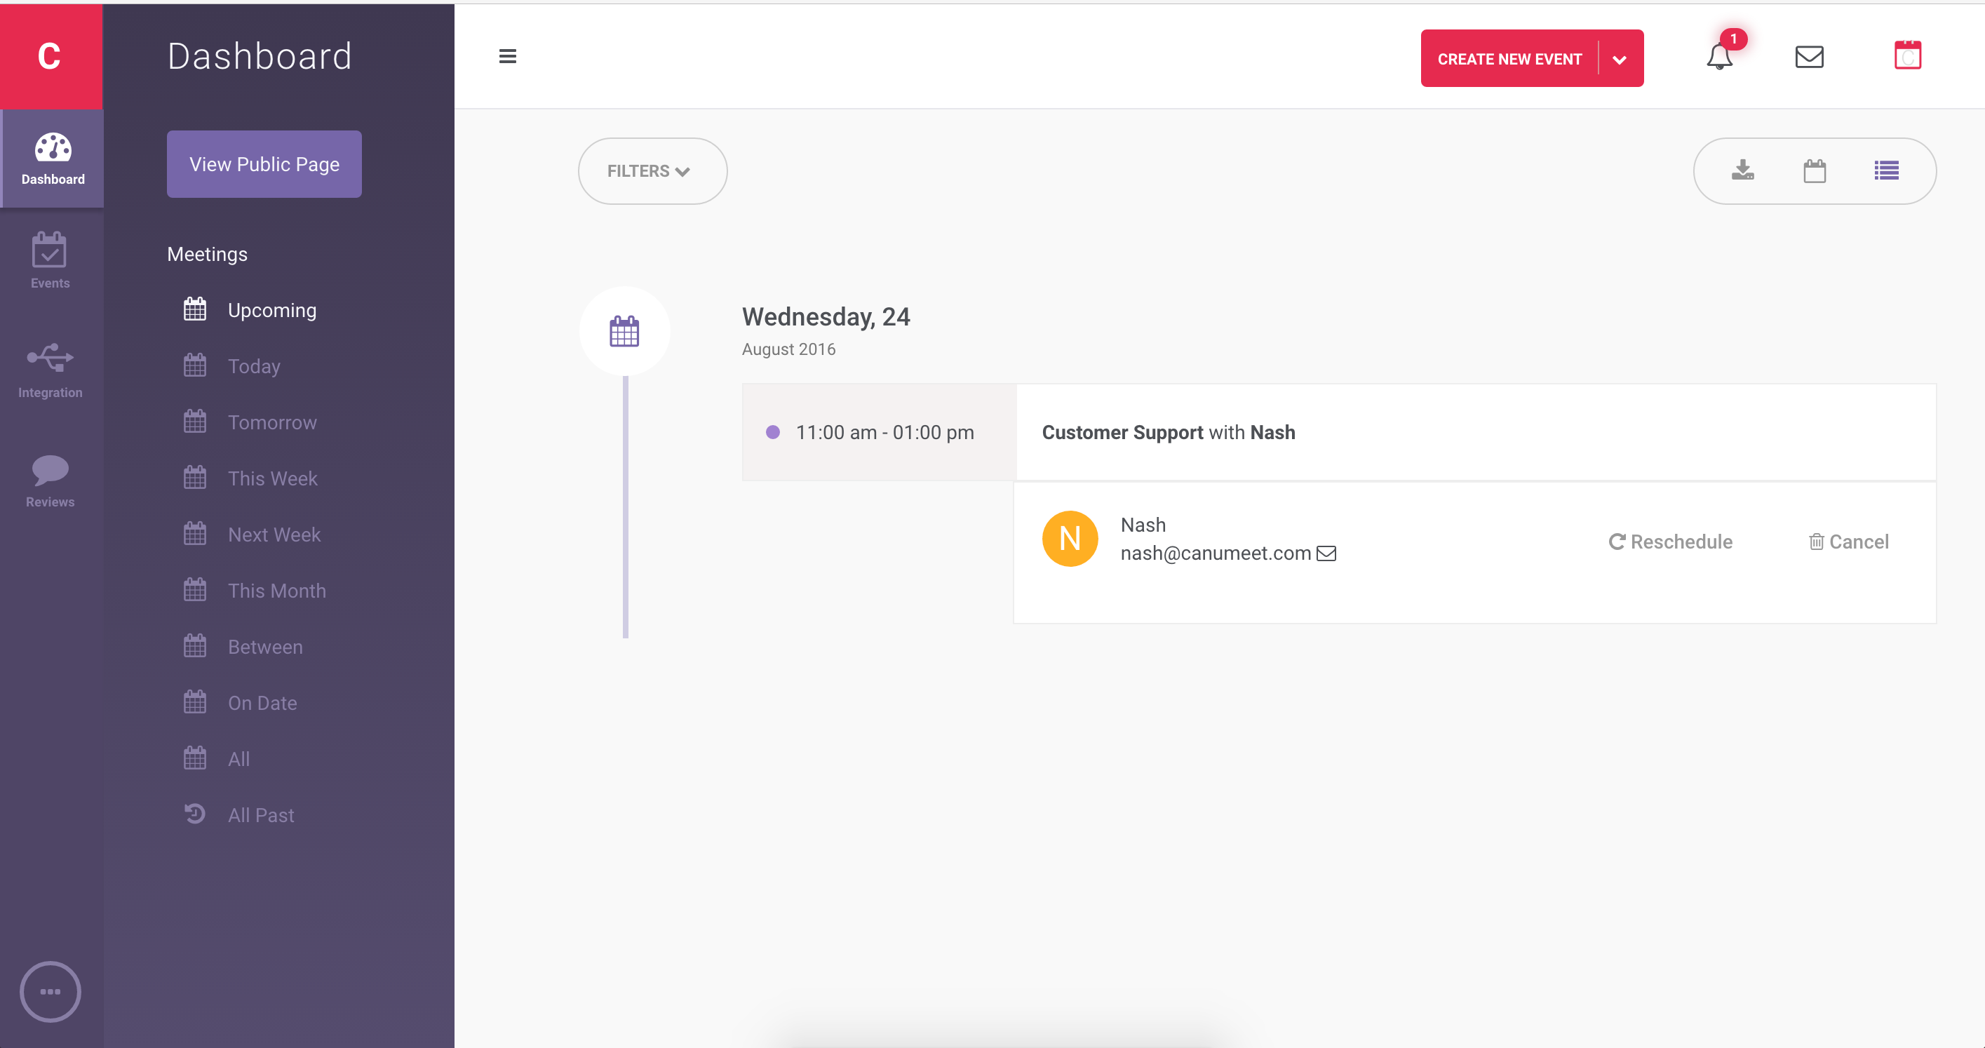This screenshot has height=1048, width=1985.
Task: Open the messages envelope icon
Action: (1808, 57)
